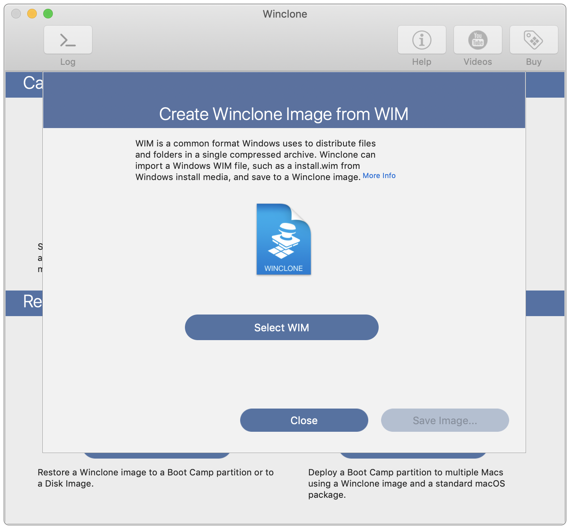Open the More Info link
Screen dimensions: 570x529
click(379, 176)
